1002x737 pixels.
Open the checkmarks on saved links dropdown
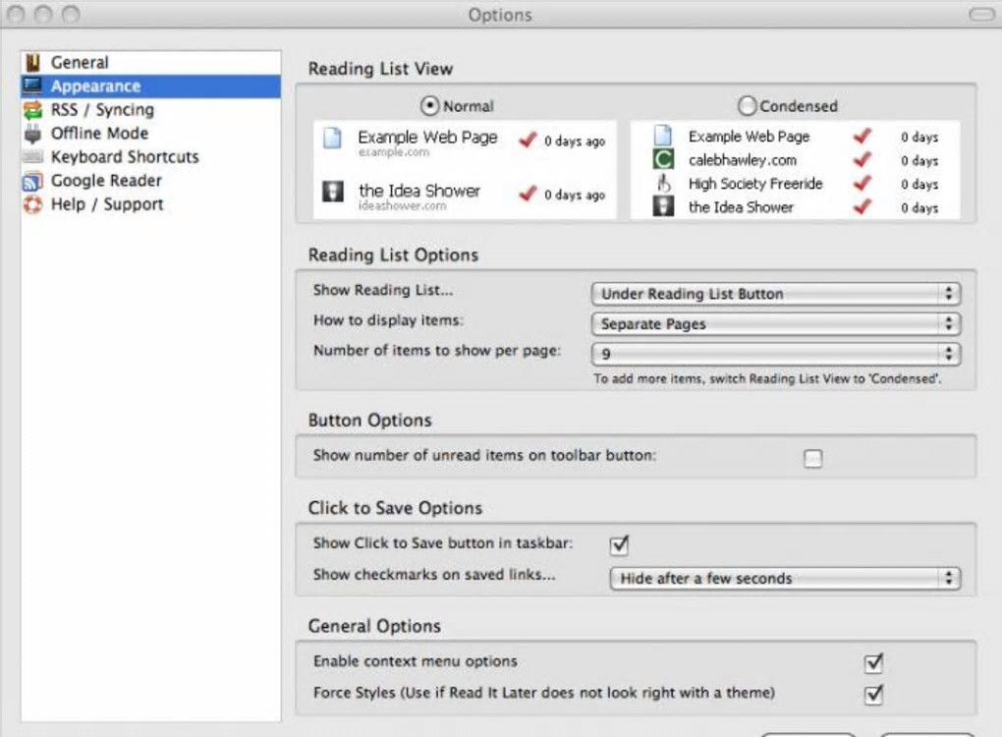tap(785, 579)
